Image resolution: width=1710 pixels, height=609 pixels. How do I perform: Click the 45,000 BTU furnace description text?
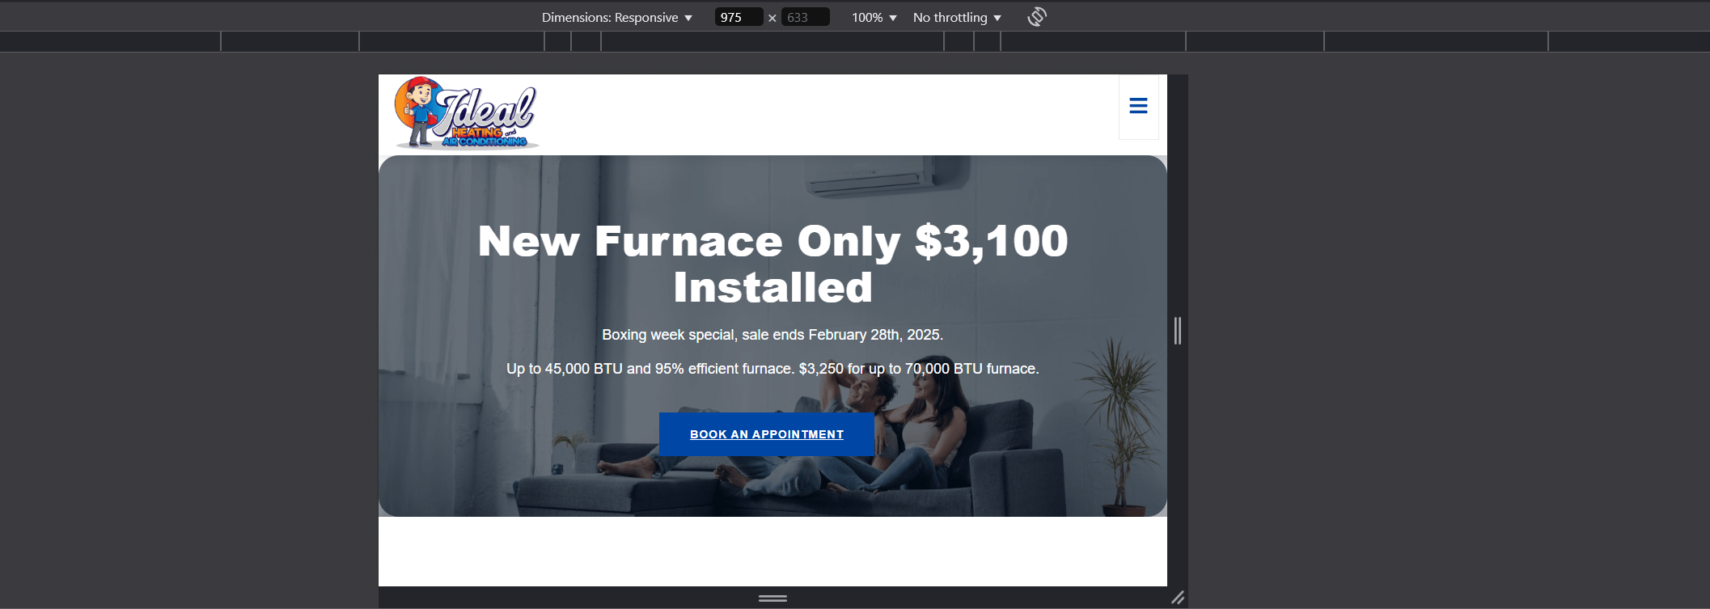pyautogui.click(x=772, y=369)
